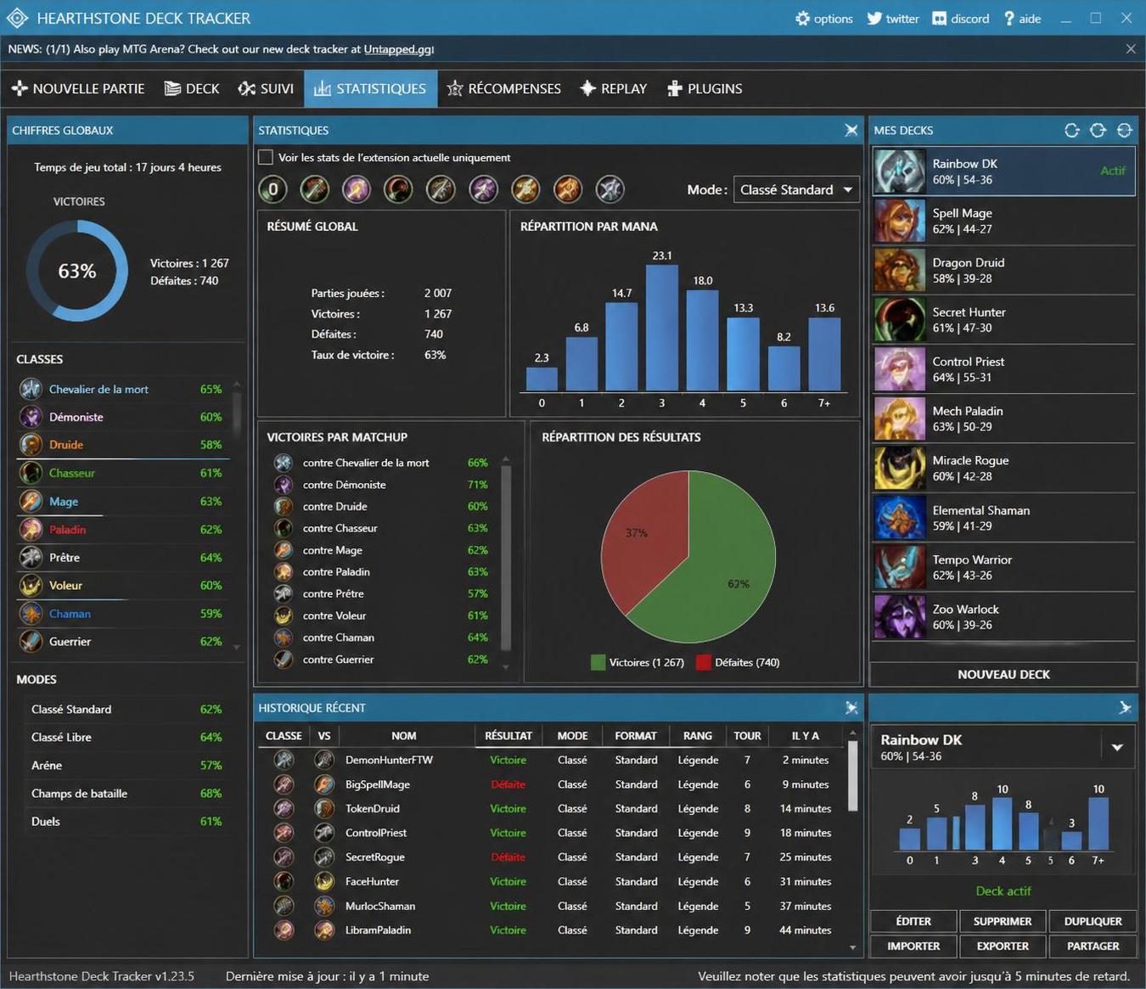
Task: Click the icon beside 'contre Démoniste'
Action: pyautogui.click(x=284, y=485)
